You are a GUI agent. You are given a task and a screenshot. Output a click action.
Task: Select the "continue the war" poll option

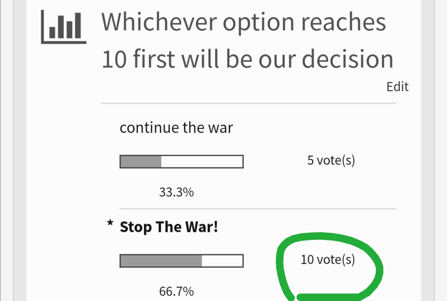[176, 128]
